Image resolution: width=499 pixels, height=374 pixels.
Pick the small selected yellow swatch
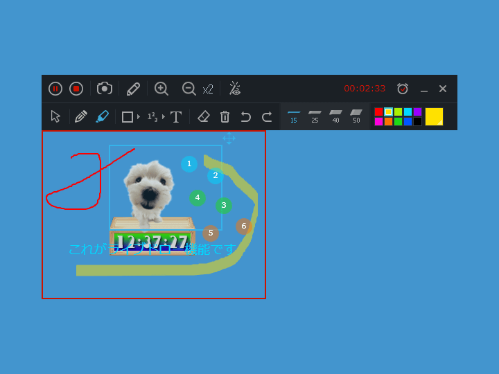click(388, 112)
